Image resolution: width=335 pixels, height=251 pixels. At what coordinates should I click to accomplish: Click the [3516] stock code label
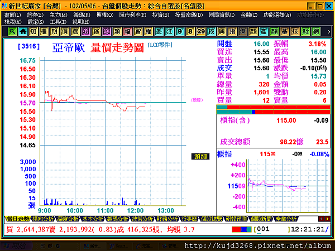29,46
